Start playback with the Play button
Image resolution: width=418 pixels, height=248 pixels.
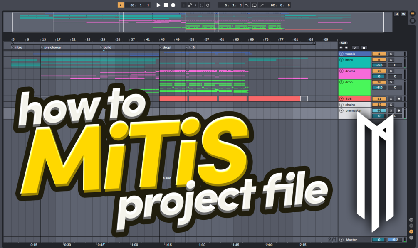tap(158, 5)
